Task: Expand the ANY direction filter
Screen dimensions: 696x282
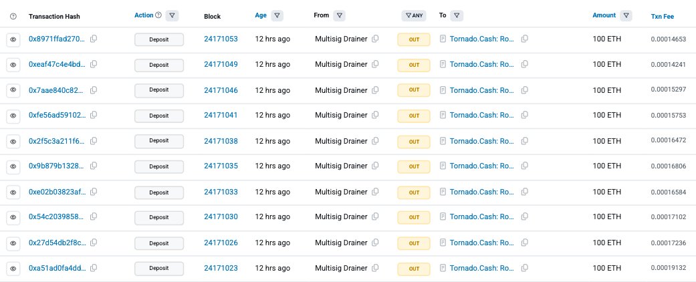Action: (413, 15)
